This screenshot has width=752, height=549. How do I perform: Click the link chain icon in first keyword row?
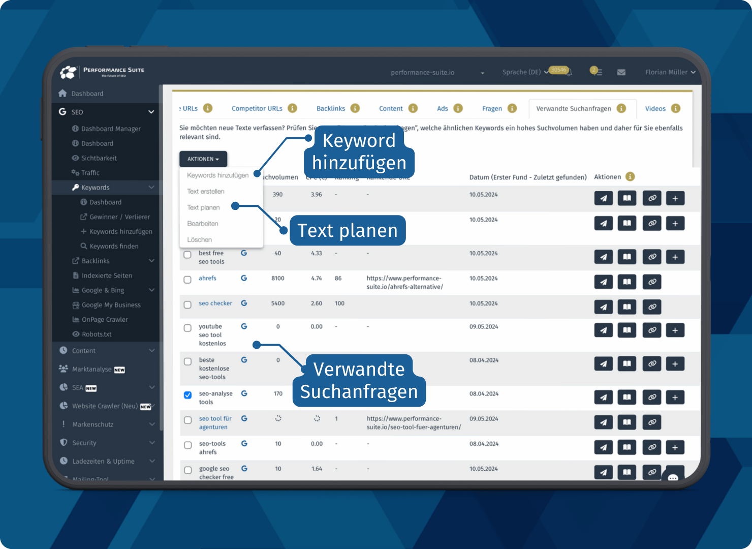tap(652, 198)
